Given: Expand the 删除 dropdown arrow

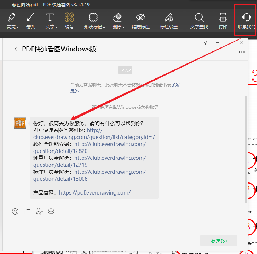Looking at the screenshot, I should point(123,27).
